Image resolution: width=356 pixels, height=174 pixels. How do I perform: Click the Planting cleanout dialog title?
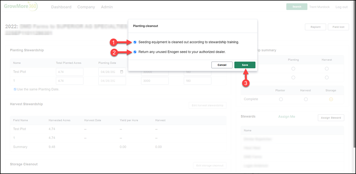coord(146,26)
